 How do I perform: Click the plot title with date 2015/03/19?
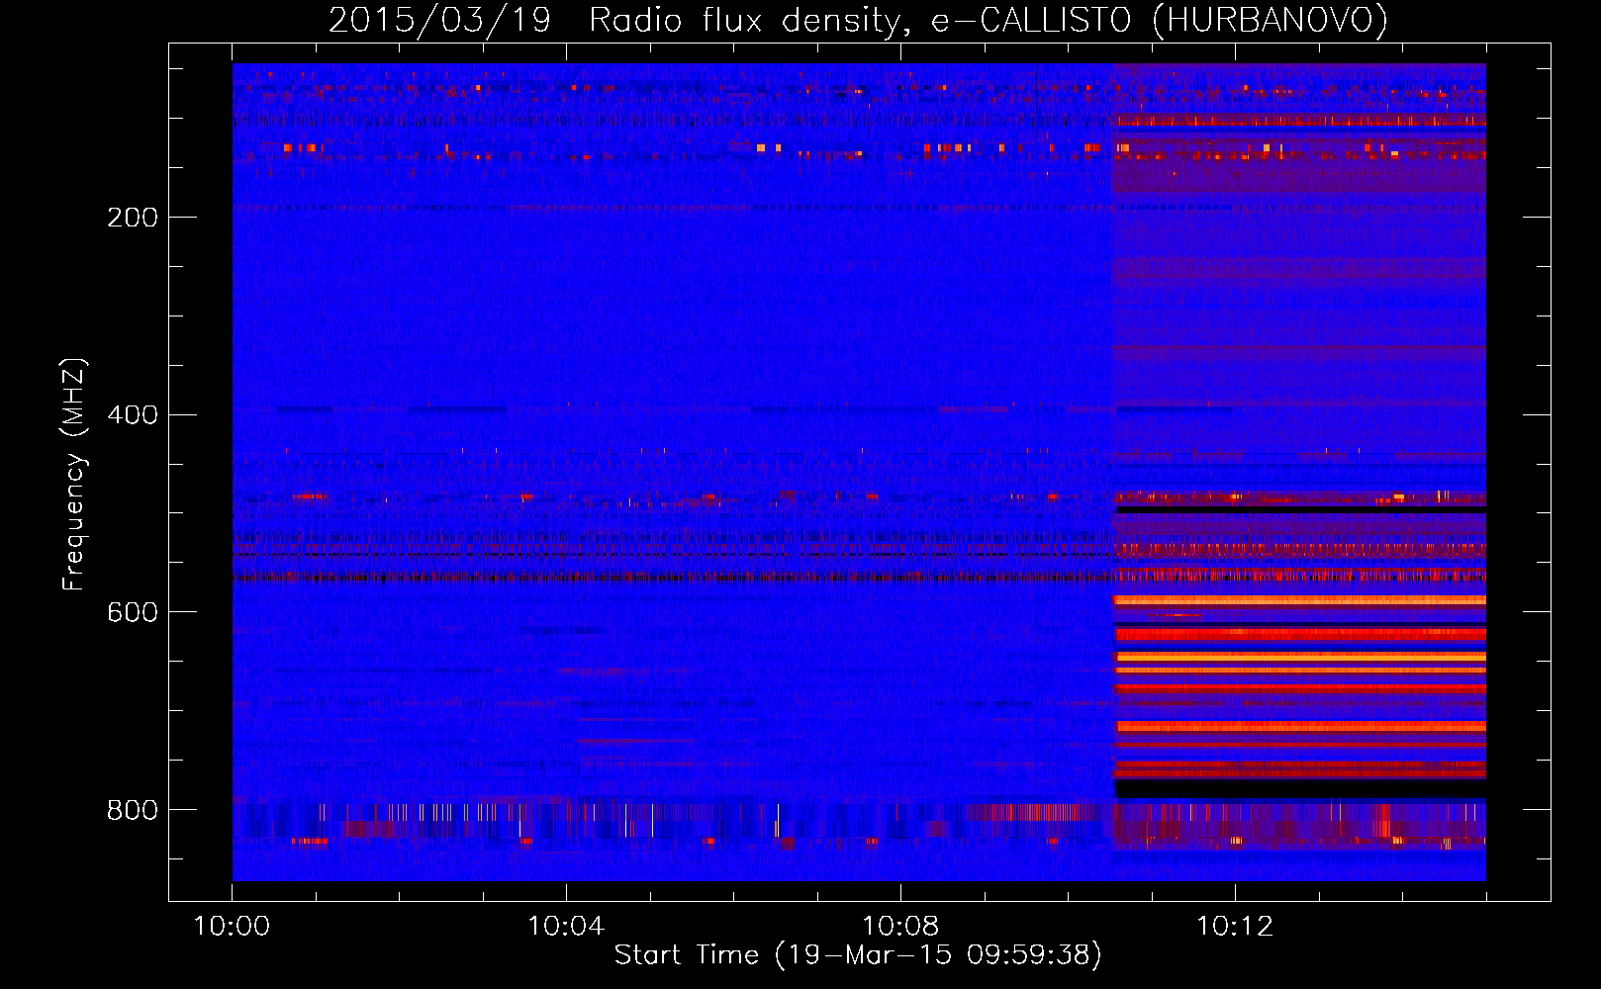(x=858, y=20)
